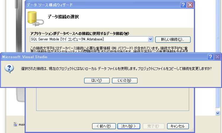222x133 pixels.
Task: Click the main file icon in background window
Action: 15,124
